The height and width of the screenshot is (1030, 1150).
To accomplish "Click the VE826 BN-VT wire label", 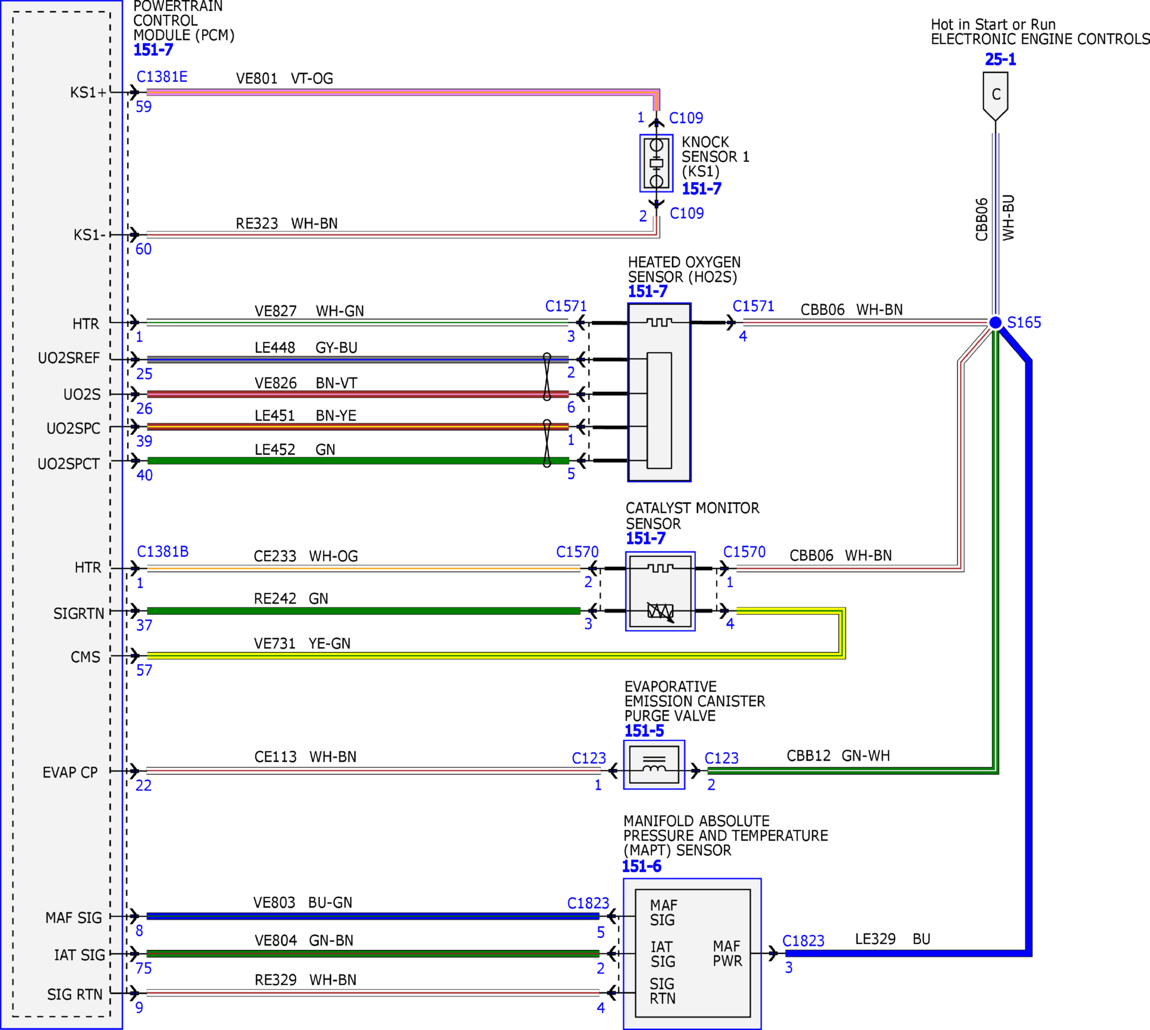I will pos(306,383).
